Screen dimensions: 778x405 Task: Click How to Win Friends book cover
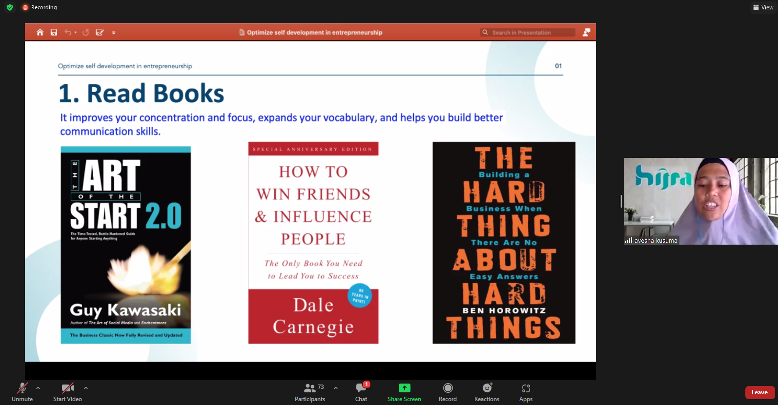(313, 243)
